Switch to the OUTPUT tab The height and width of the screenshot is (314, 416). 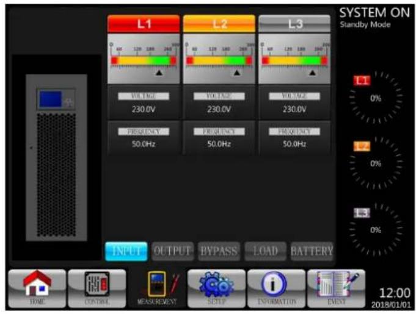click(172, 251)
